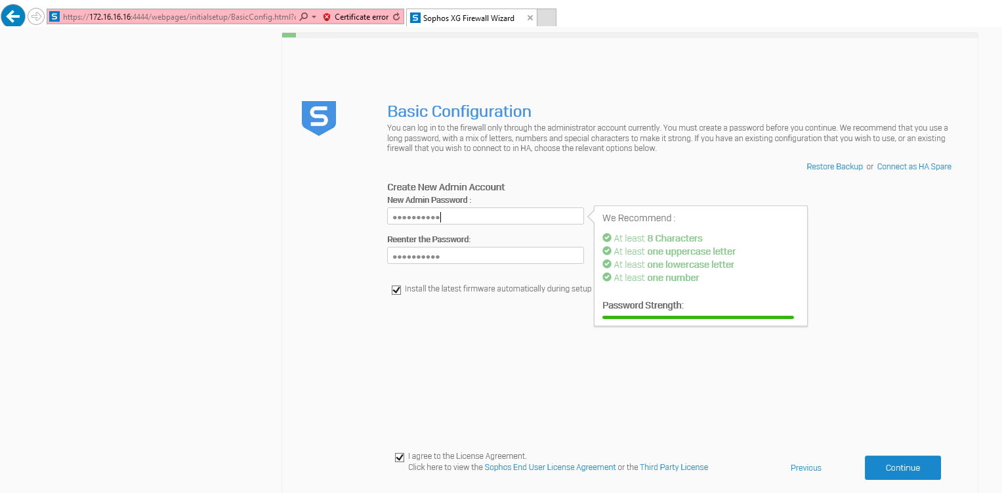Uncheck install latest firmware automatically checkbox
1002x493 pixels.
point(396,289)
